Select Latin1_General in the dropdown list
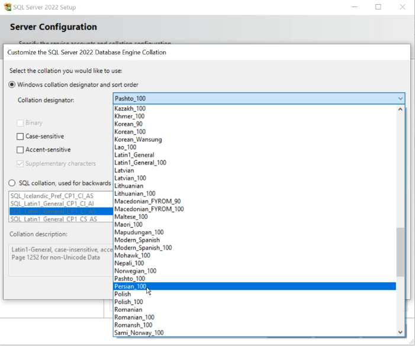This screenshot has width=415, height=346. pos(255,155)
